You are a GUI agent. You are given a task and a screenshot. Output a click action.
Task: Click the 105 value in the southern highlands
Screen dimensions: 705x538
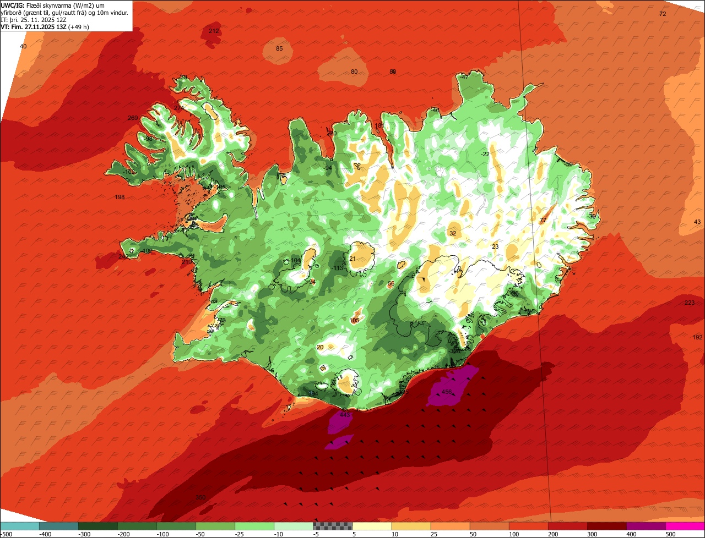(x=354, y=320)
